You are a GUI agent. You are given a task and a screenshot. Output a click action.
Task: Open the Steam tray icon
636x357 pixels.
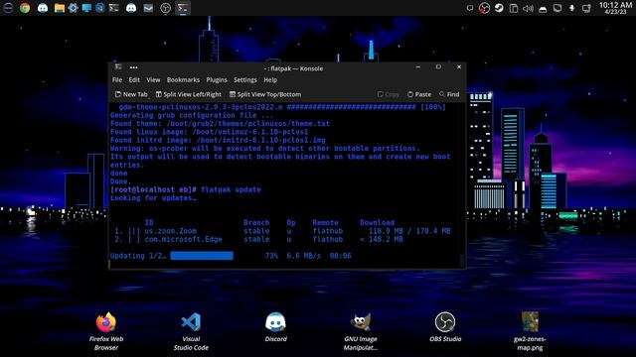click(x=499, y=8)
